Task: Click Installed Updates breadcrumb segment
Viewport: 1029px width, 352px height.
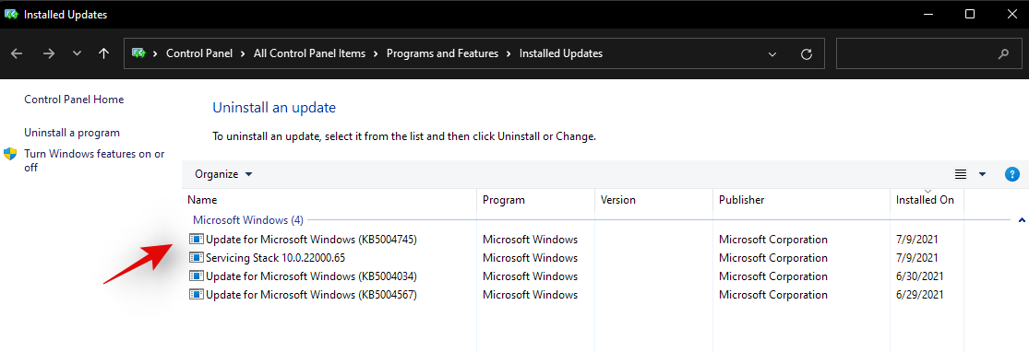Action: tap(561, 53)
